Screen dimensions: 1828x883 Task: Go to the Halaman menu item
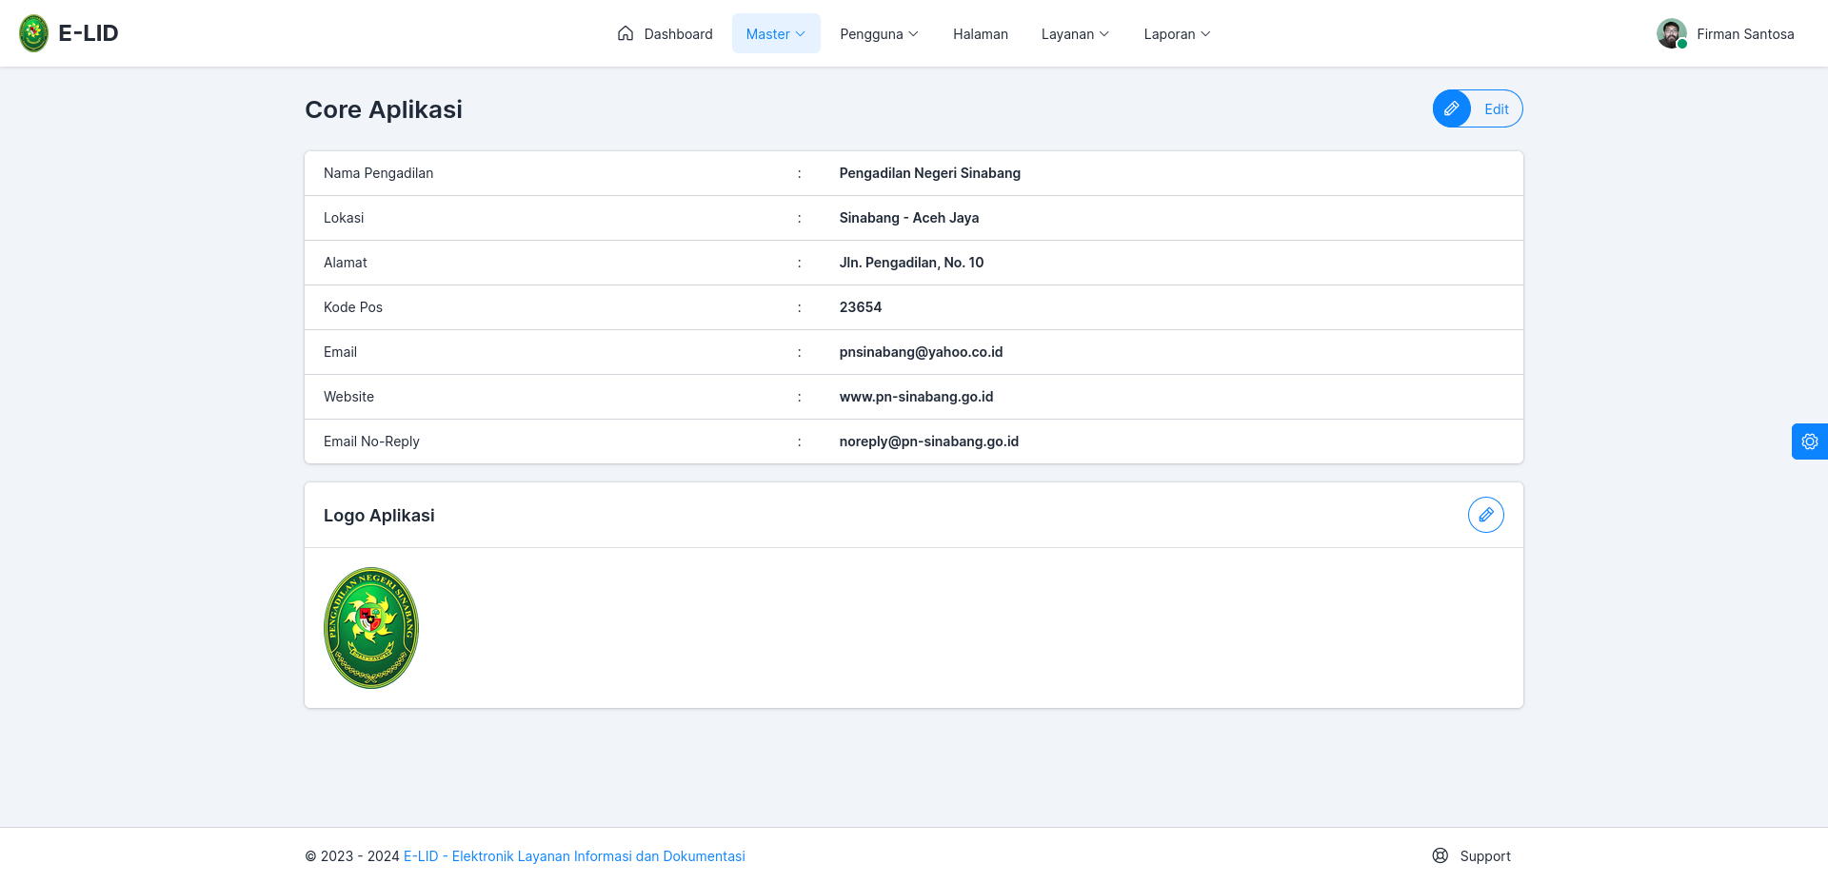pyautogui.click(x=981, y=33)
